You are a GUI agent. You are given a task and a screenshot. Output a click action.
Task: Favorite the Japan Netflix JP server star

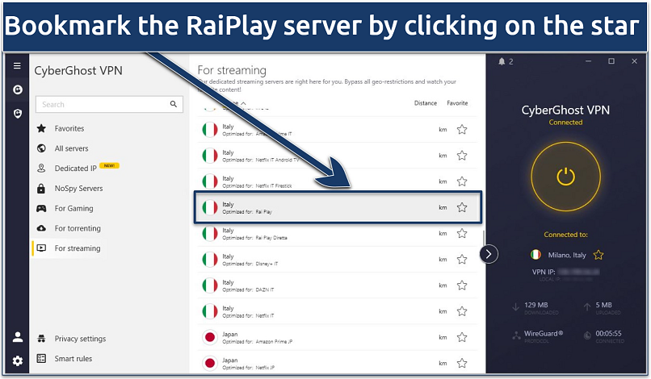coord(462,363)
